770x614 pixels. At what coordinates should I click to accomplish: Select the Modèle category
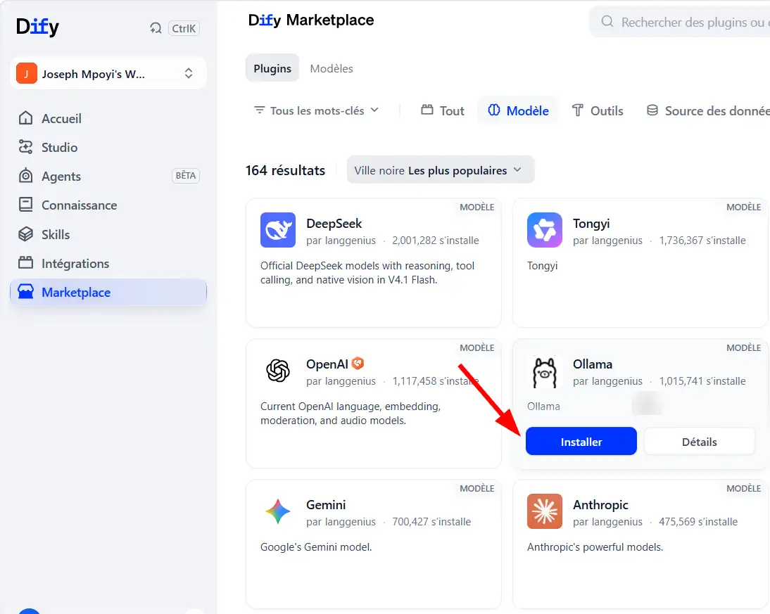[518, 110]
